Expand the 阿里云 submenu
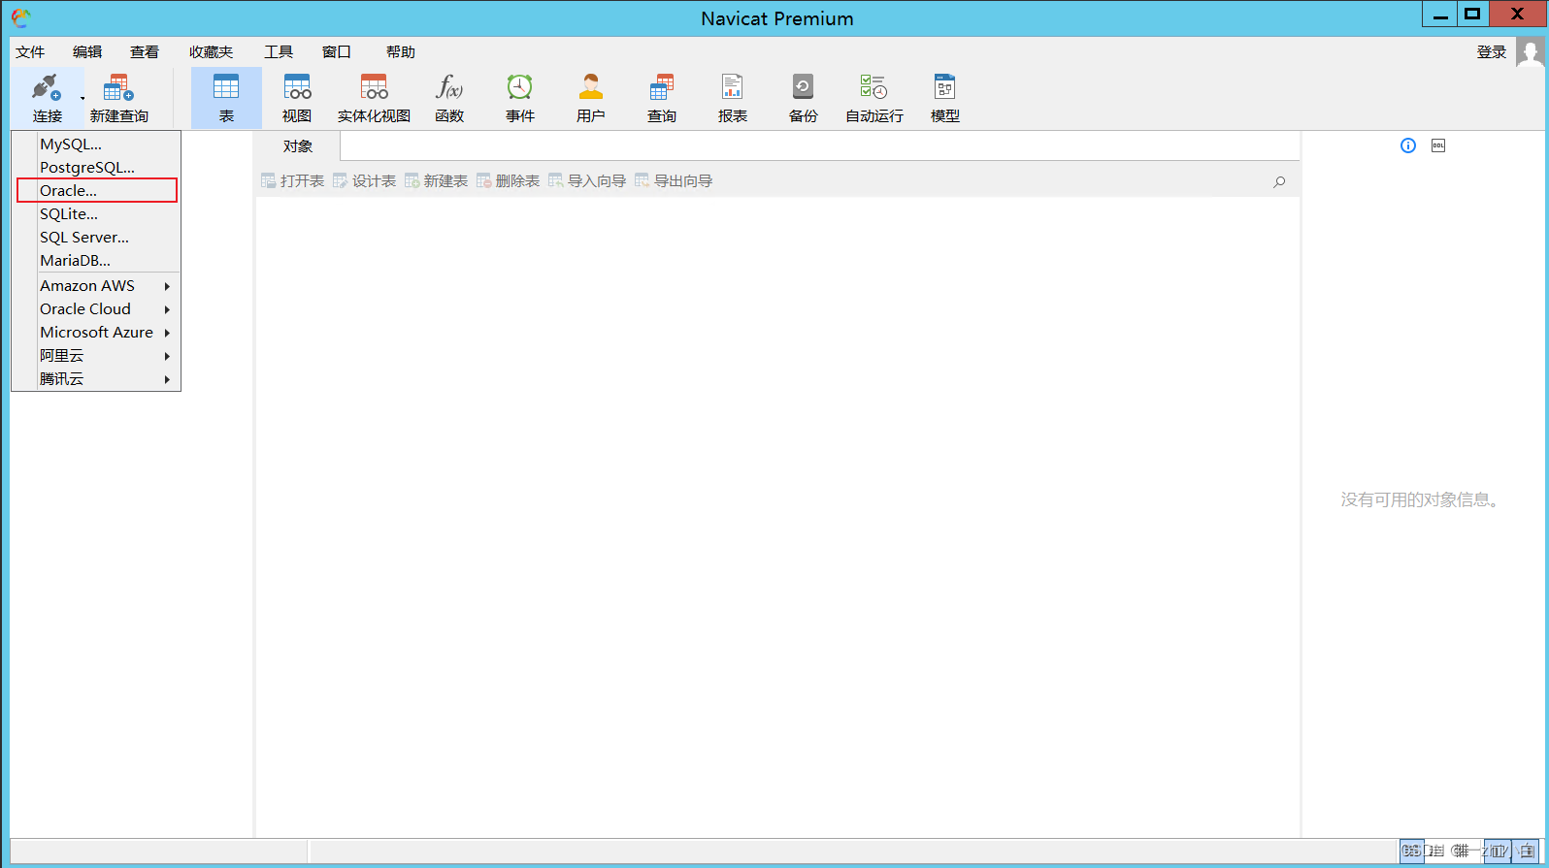The height and width of the screenshot is (868, 1549). click(x=97, y=355)
